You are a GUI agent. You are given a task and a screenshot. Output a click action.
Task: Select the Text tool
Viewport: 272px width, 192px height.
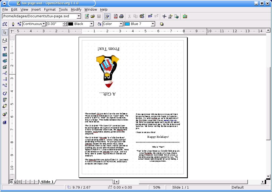coord(5,48)
